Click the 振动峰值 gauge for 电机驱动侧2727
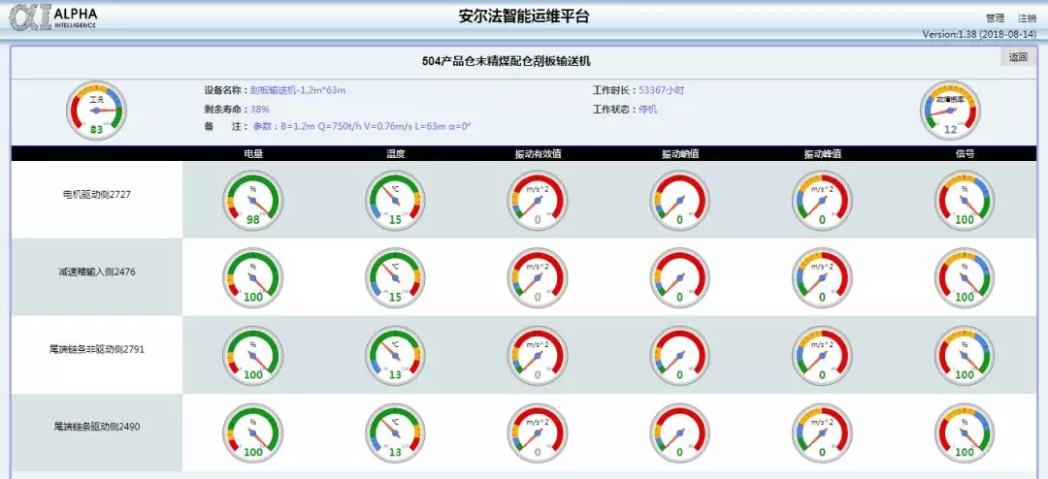The image size is (1048, 479). 822,200
